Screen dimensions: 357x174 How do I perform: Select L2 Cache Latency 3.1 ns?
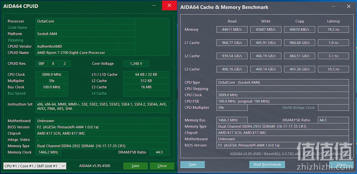(x=333, y=56)
